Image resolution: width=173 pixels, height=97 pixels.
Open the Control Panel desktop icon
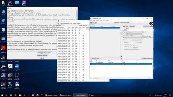click(x=3, y=40)
